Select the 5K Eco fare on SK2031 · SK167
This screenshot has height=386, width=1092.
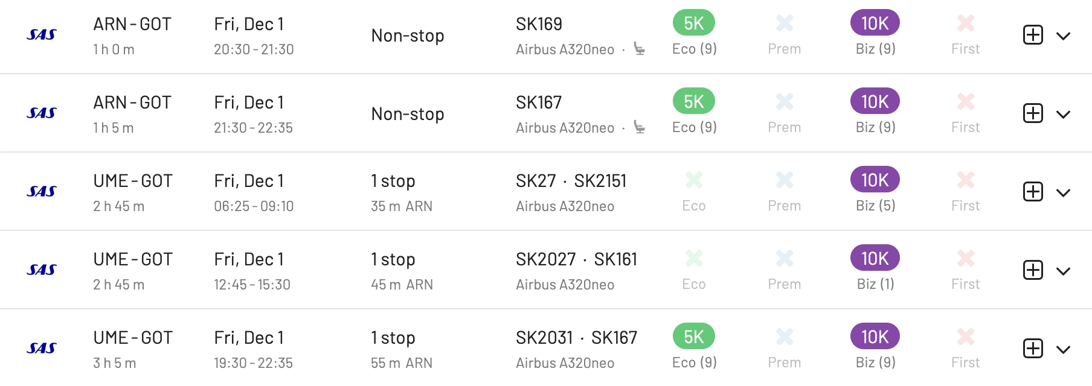tap(694, 337)
